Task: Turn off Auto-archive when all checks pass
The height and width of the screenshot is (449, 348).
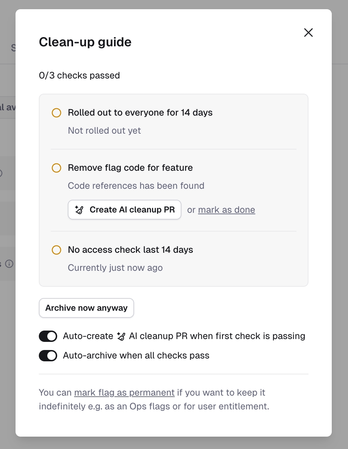Action: pos(48,356)
